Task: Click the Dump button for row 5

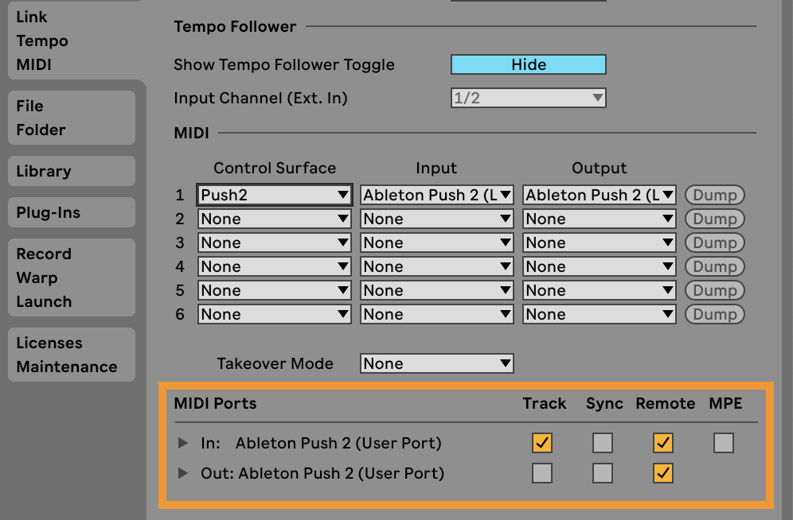Action: [x=715, y=290]
